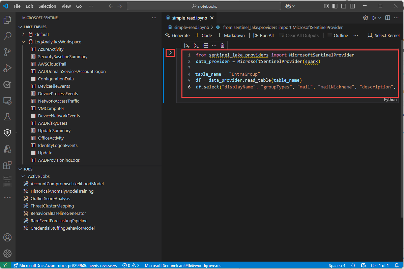Click the editor vertical scrollbar

coord(402,134)
